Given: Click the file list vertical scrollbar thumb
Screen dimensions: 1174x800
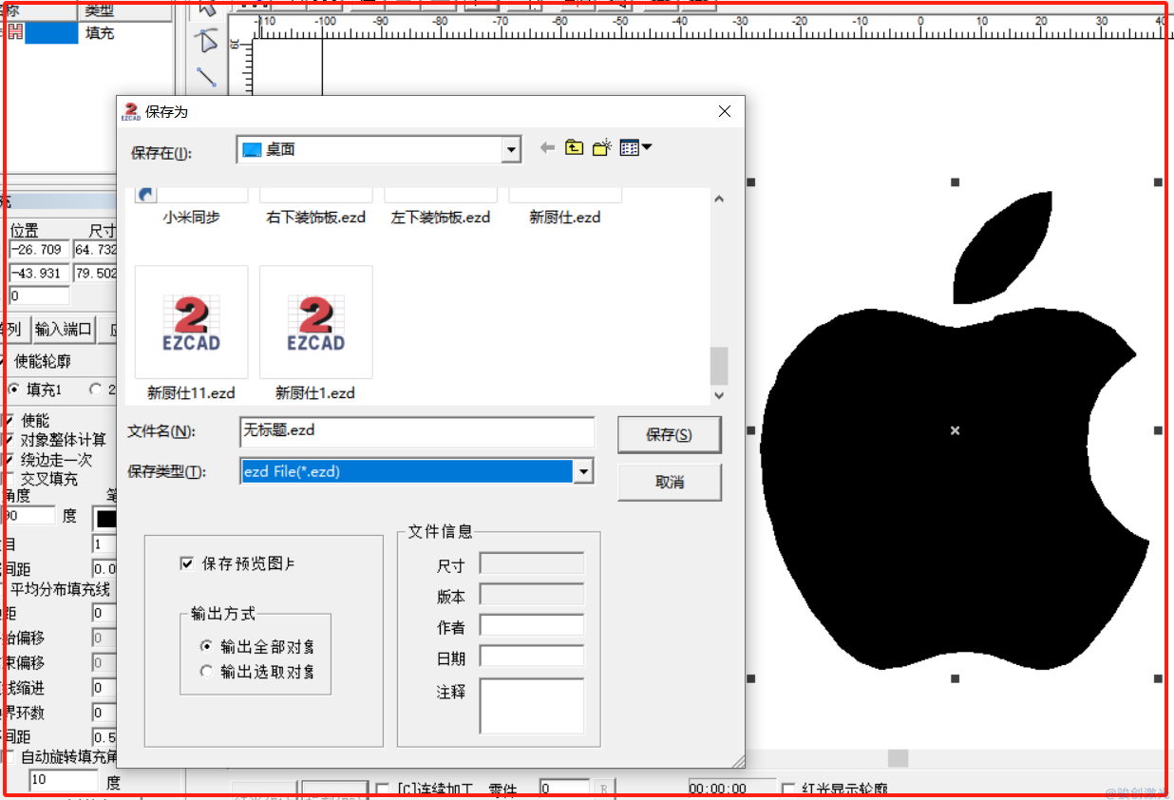Looking at the screenshot, I should point(719,365).
